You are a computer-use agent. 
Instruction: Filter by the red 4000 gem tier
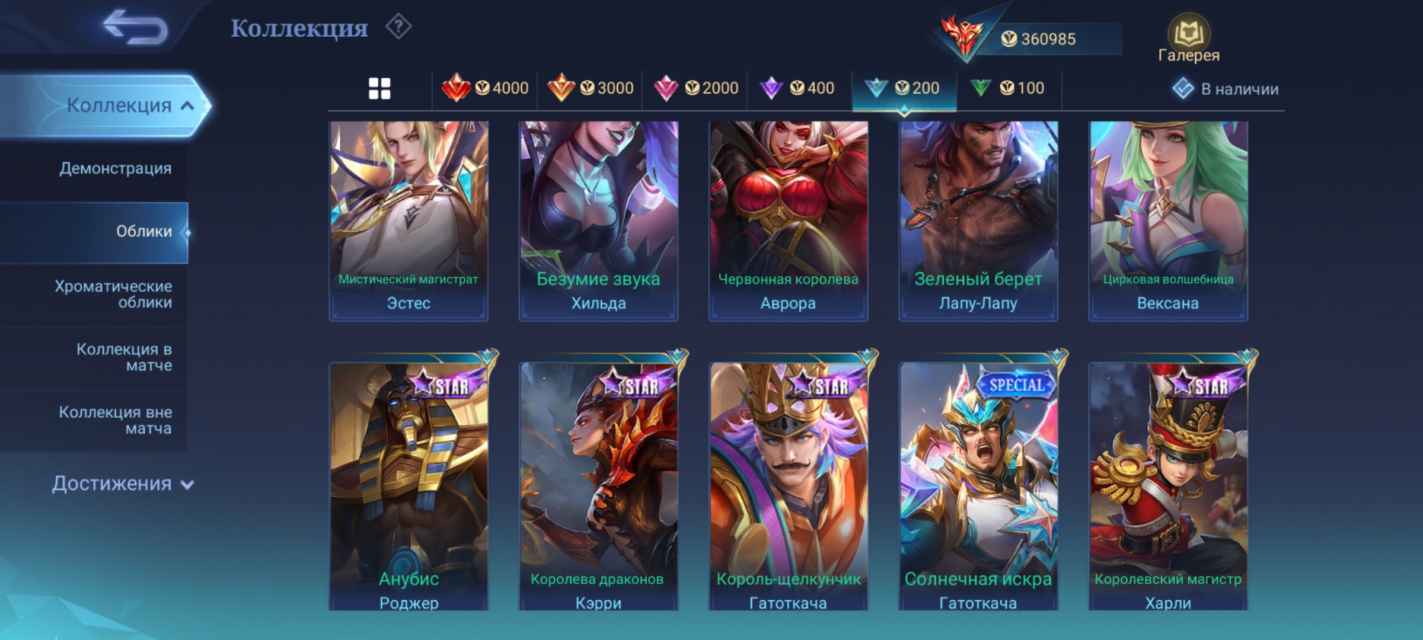coord(485,88)
